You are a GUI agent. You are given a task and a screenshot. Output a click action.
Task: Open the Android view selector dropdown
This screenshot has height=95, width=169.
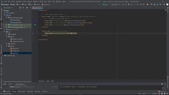pos(8,8)
